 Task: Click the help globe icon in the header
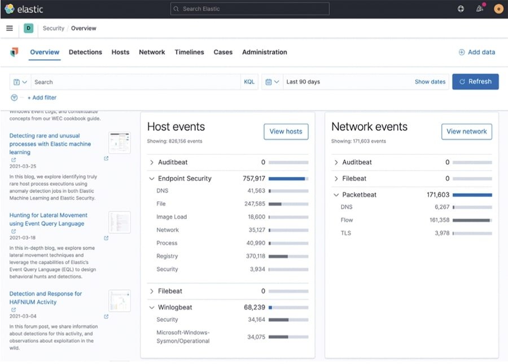click(461, 8)
